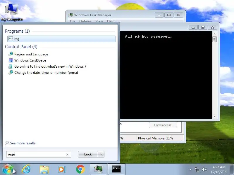Click the Command Prompt scrollbar down arrow
Screen dimensions: 234x175
[x=215, y=116]
